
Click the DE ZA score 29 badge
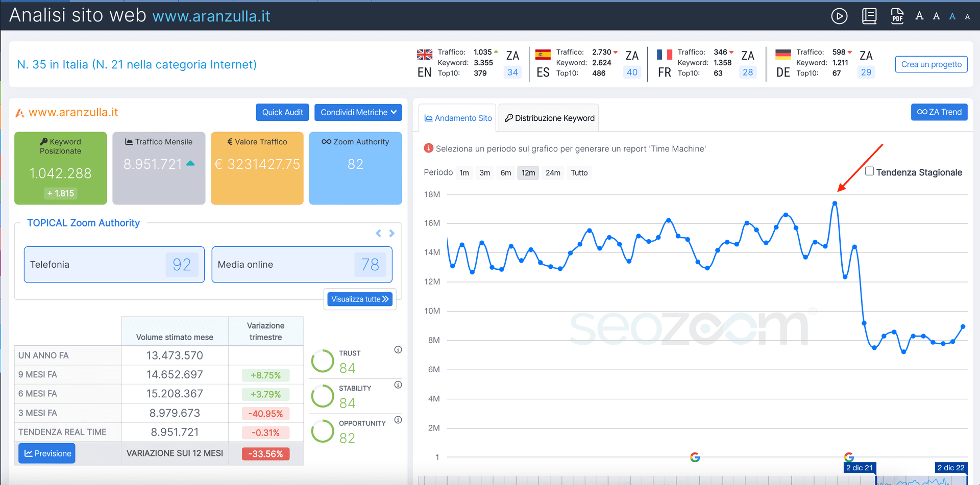[866, 72]
